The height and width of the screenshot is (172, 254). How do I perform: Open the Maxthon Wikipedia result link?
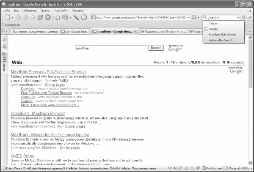50,135
